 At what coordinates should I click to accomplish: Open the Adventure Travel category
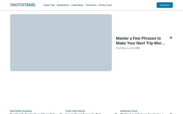129,111
